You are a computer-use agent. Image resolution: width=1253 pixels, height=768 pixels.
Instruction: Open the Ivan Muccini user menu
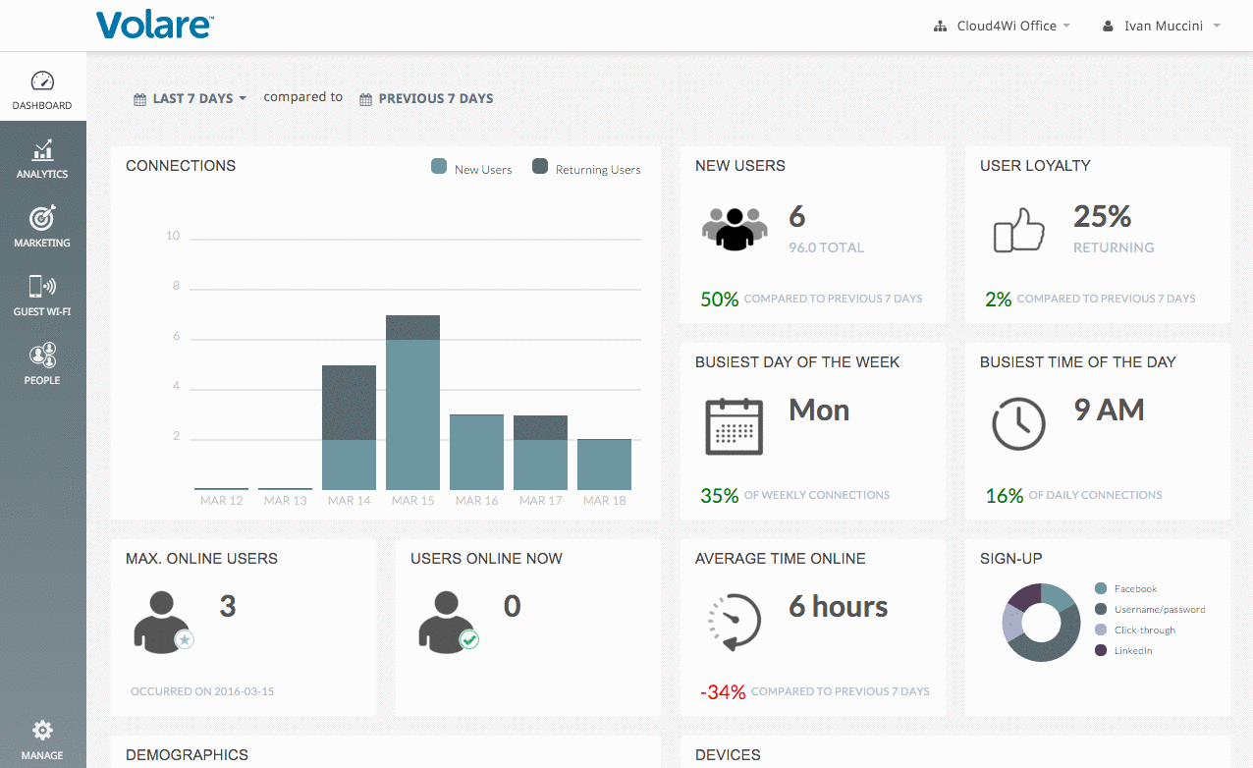point(1163,27)
